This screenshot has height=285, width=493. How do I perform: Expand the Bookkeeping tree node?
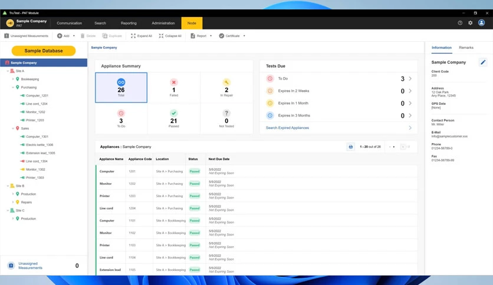point(13,79)
